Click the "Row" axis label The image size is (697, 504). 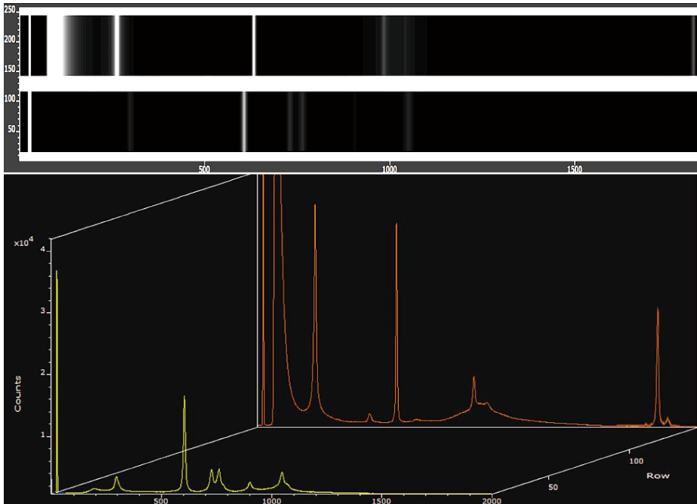point(658,475)
